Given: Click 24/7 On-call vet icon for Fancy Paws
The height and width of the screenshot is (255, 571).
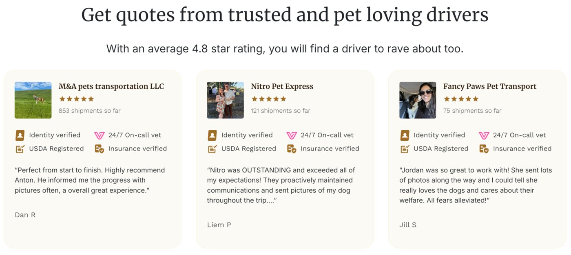Looking at the screenshot, I should pos(484,135).
